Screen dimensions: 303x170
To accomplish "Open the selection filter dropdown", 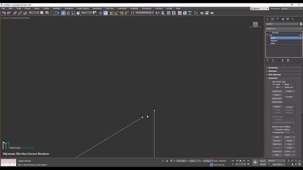I will [x=34, y=13].
